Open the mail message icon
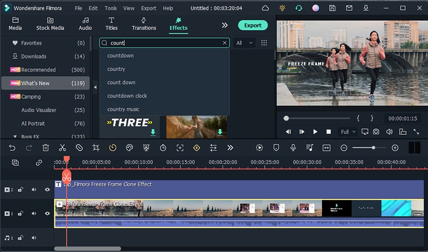Image resolution: width=428 pixels, height=252 pixels. pos(349,8)
